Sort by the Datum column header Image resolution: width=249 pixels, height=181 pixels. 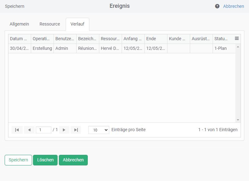19,39
